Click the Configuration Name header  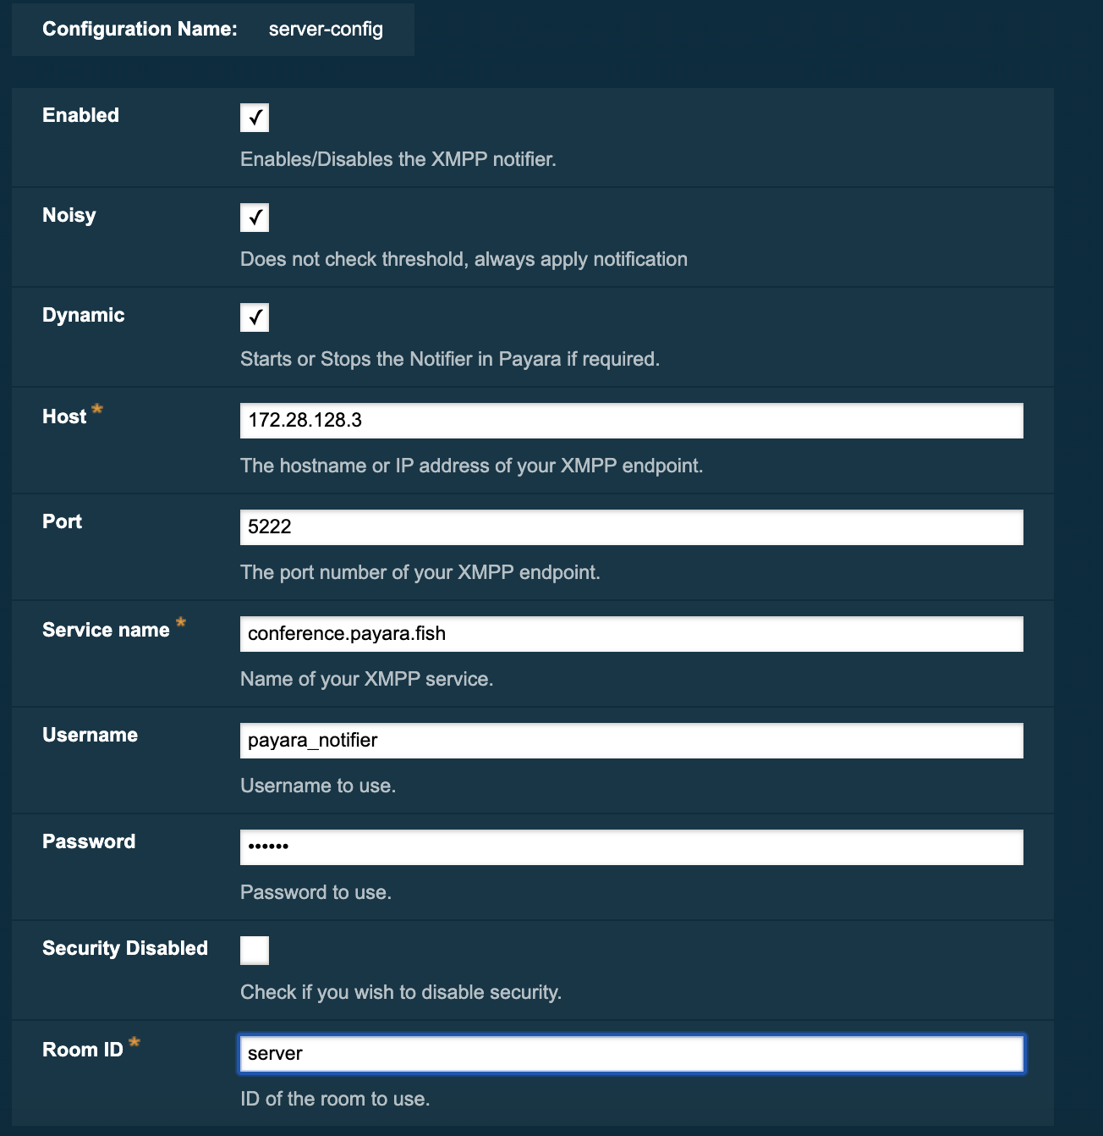point(140,29)
